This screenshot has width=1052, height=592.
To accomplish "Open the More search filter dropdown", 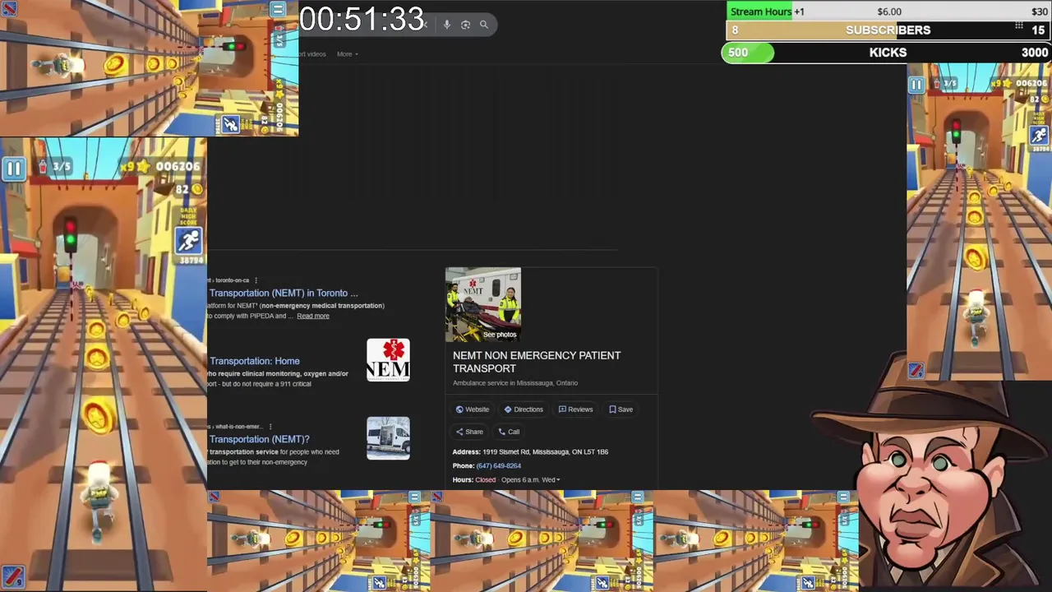I will click(348, 54).
